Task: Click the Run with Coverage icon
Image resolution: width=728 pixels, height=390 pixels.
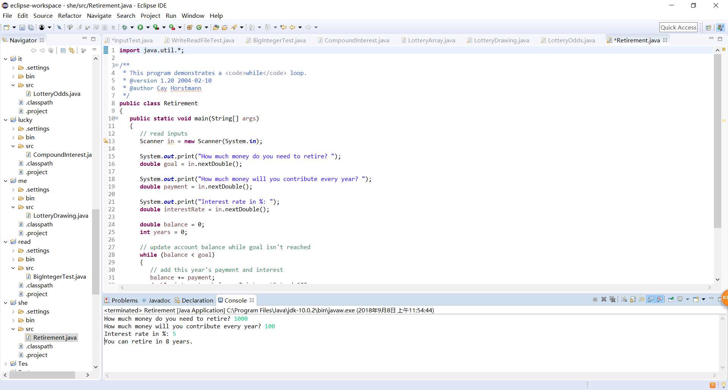Action: click(x=156, y=27)
